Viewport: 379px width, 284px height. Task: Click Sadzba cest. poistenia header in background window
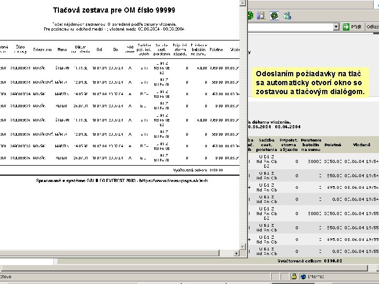pyautogui.click(x=266, y=145)
